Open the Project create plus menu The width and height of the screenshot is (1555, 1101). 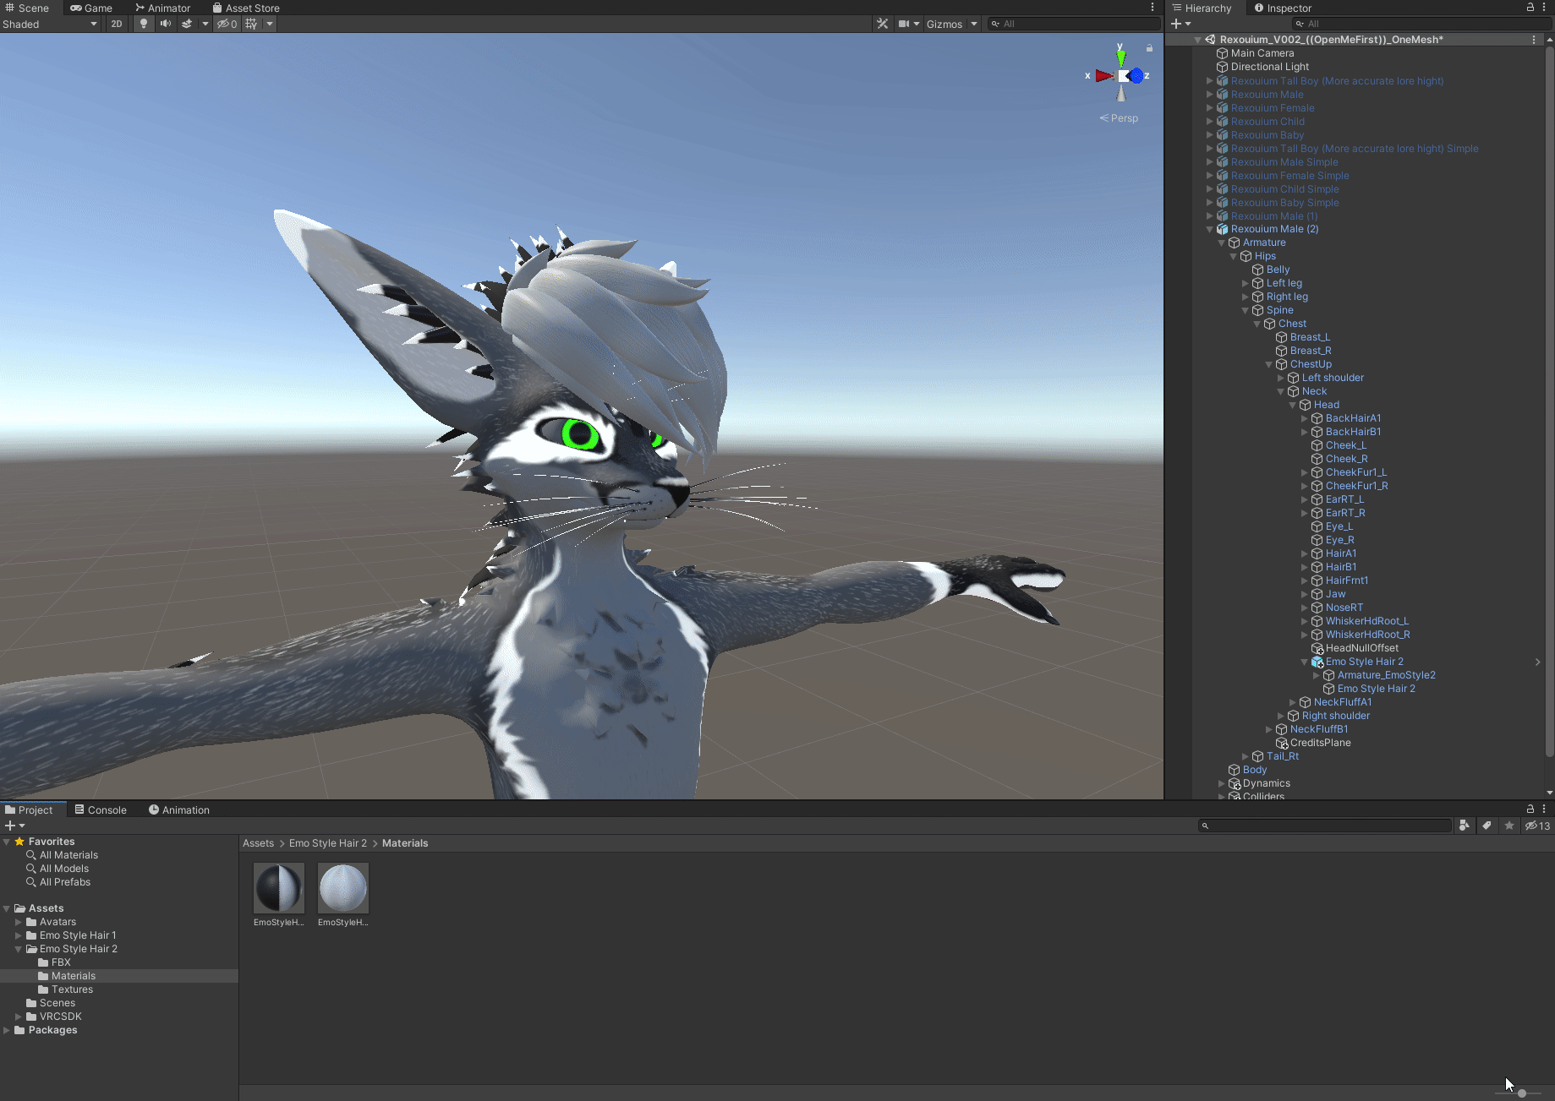14,826
